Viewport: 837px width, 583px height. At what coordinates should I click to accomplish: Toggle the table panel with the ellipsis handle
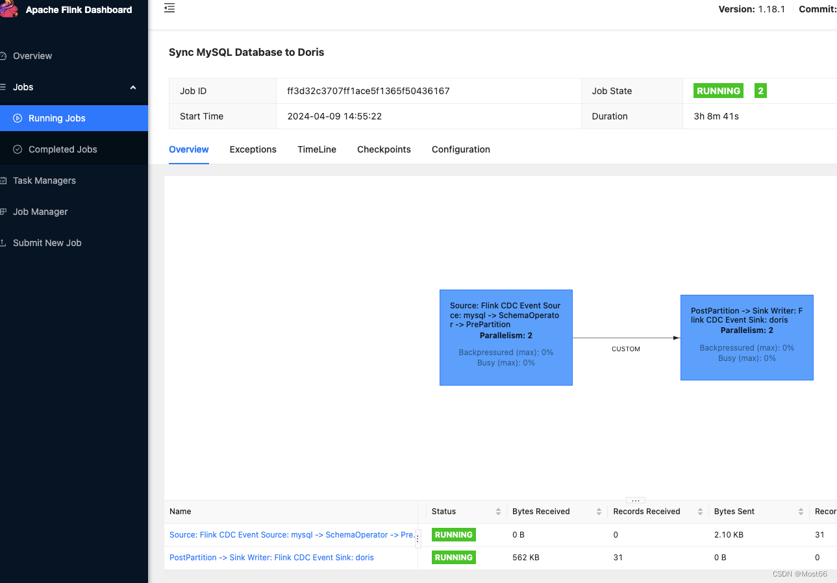point(636,501)
